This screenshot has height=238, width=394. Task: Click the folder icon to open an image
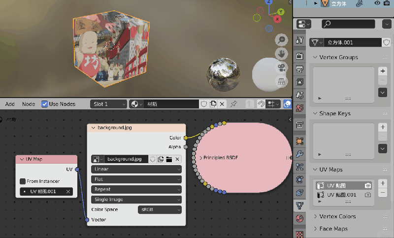[x=169, y=159]
